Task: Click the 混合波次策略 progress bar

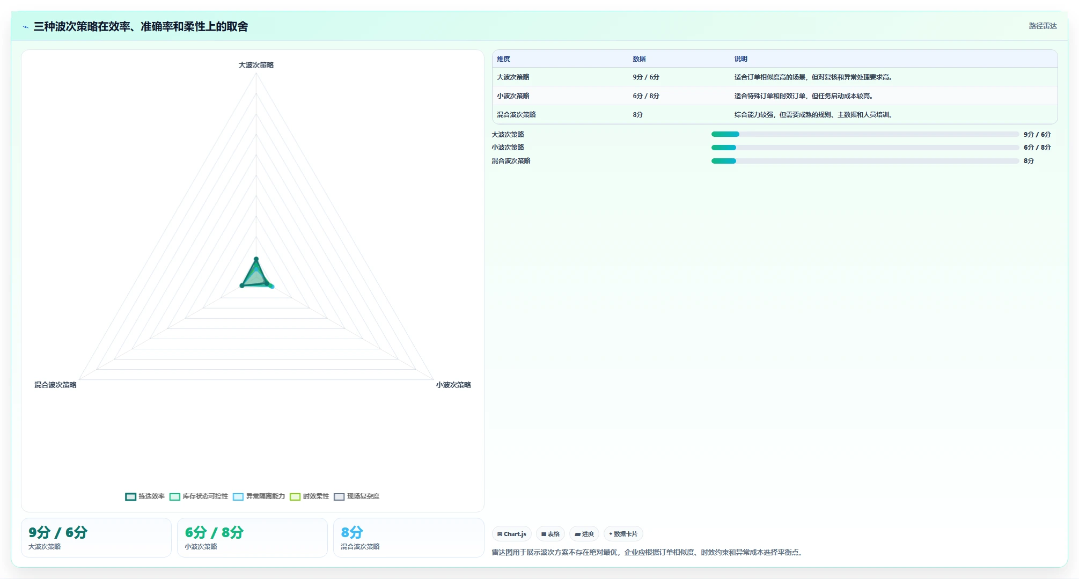Action: [865, 161]
